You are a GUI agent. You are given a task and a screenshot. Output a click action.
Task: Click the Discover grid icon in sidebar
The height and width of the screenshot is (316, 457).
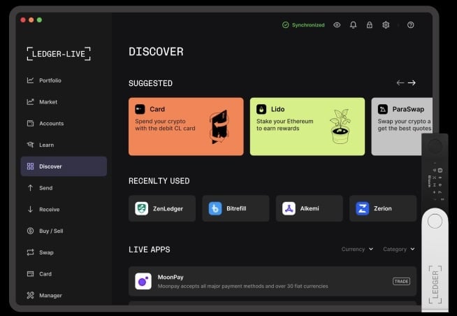click(x=30, y=166)
